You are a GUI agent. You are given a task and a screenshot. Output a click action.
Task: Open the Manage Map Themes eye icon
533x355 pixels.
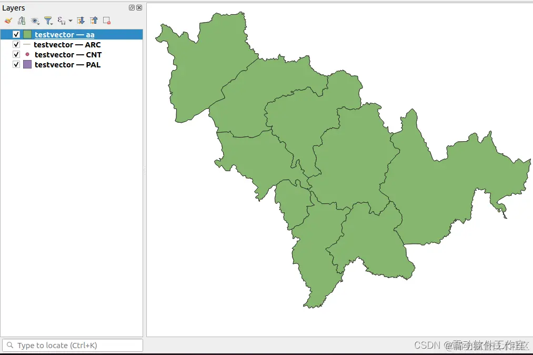[x=35, y=21]
